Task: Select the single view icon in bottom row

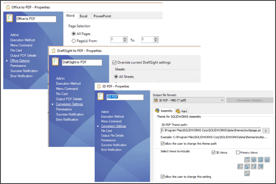Action: [247, 173]
